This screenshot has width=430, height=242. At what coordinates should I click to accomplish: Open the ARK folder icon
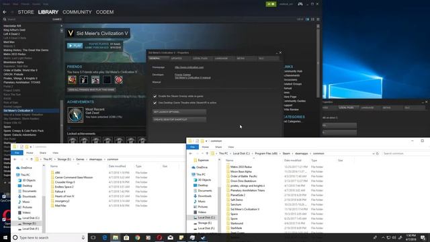(52, 173)
